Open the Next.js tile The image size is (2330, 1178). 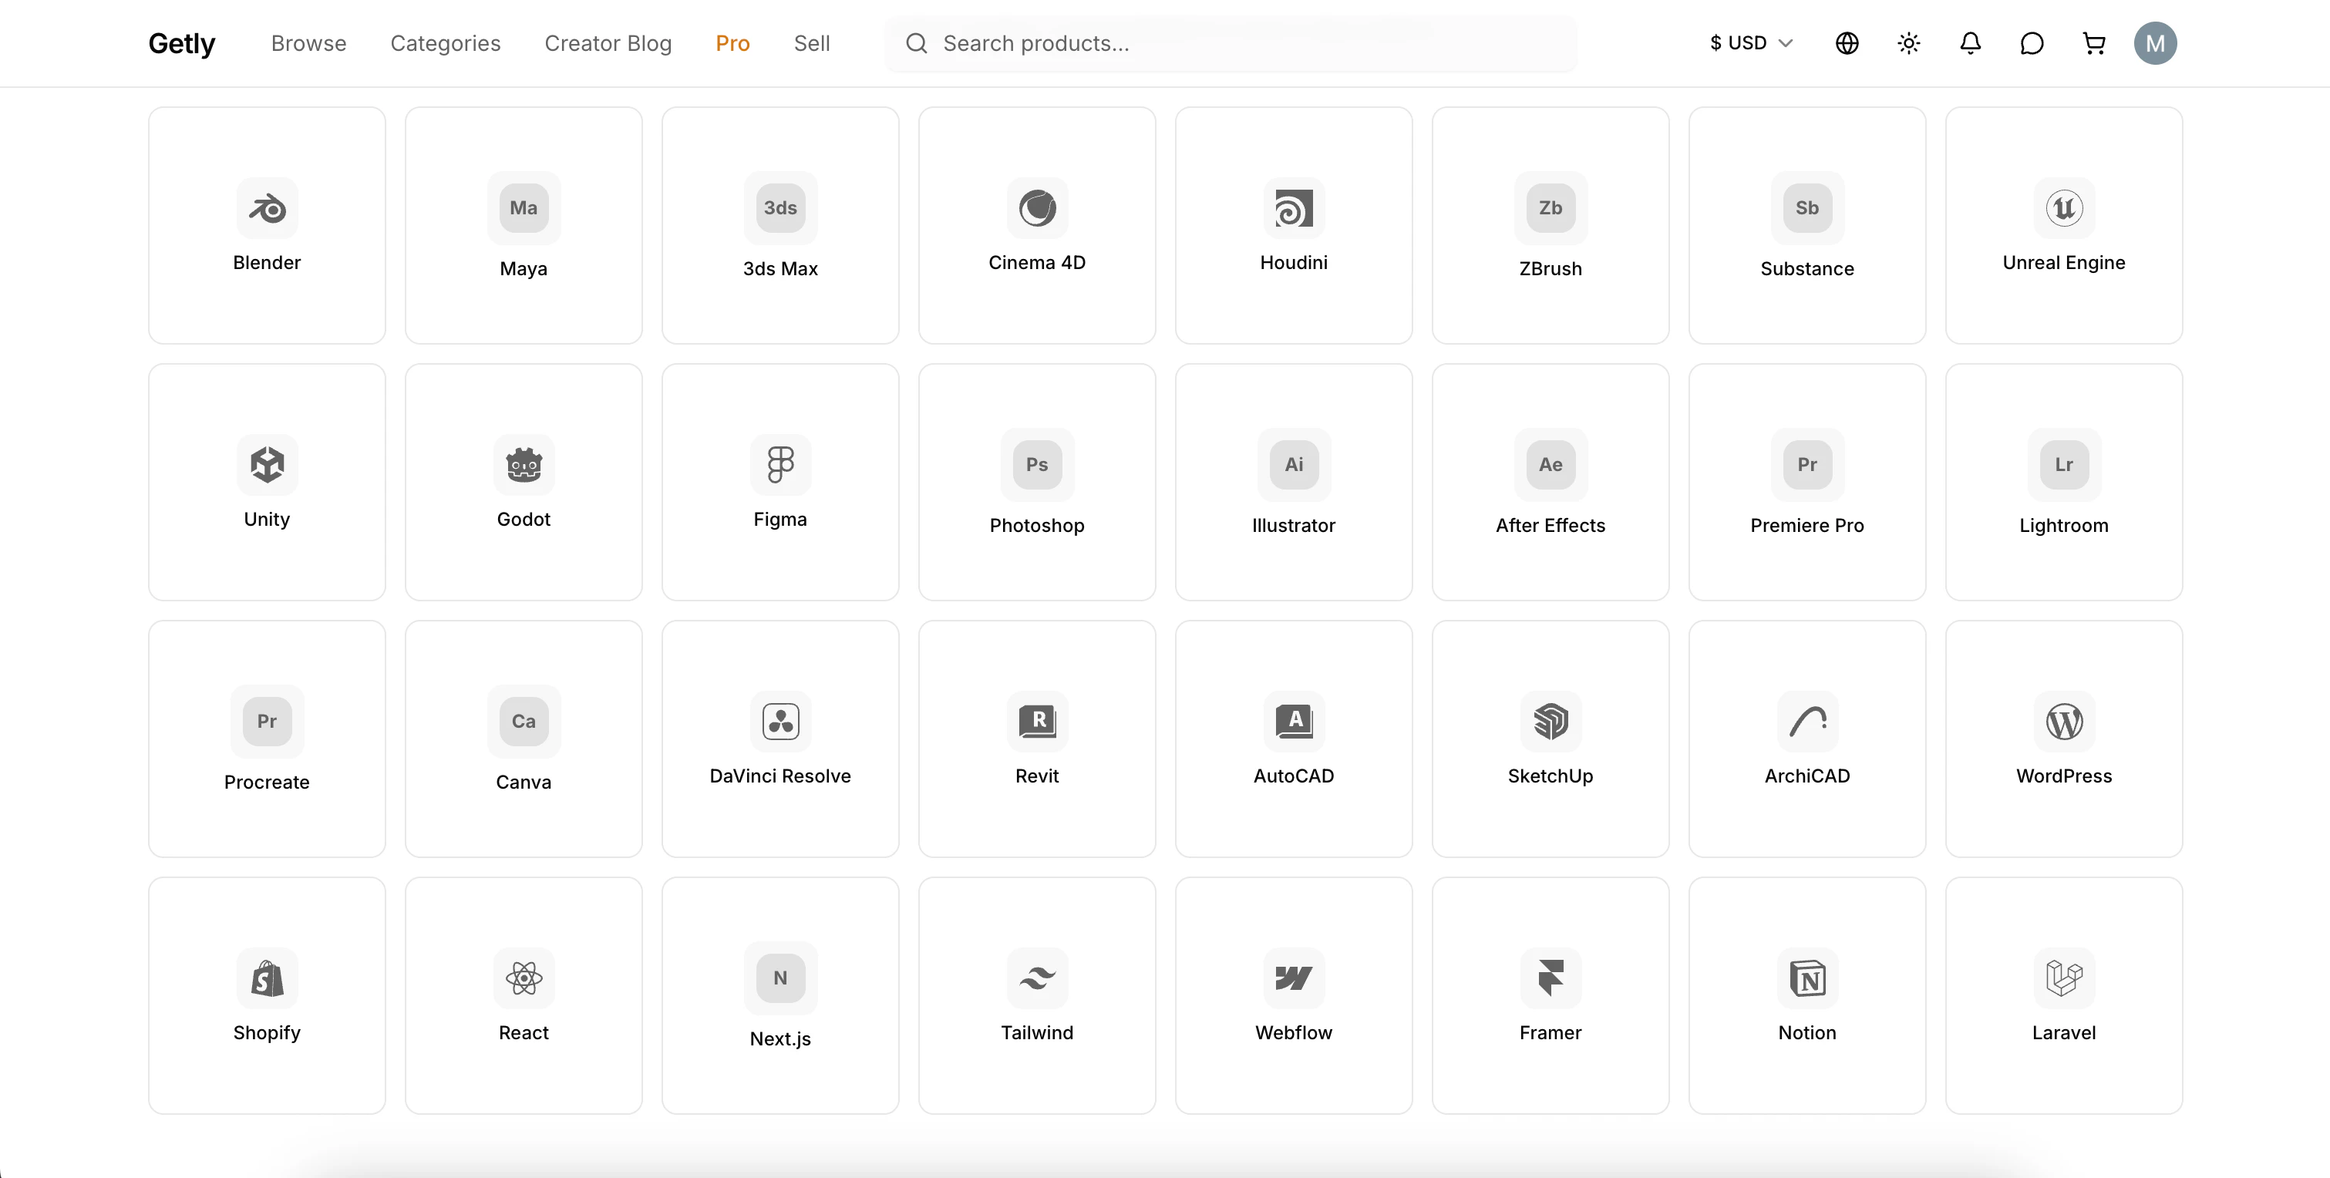[x=780, y=996]
